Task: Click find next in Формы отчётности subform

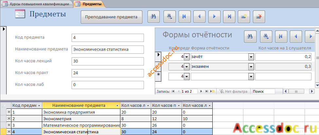Action: click(x=266, y=36)
